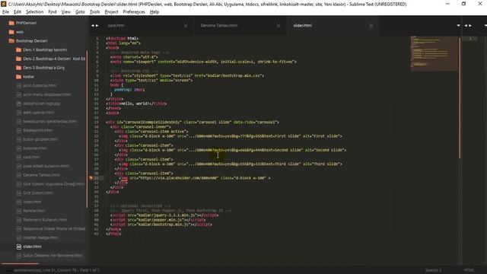The image size is (487, 274).
Task: Open the Preferences menu
Action: pyautogui.click(x=134, y=12)
